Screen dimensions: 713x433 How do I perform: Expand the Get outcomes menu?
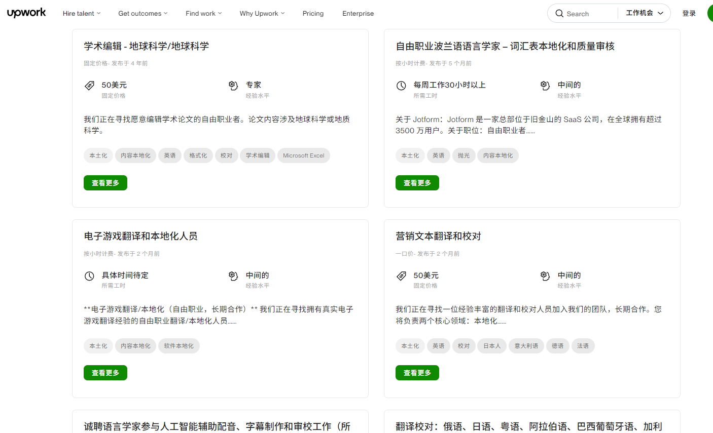click(143, 14)
